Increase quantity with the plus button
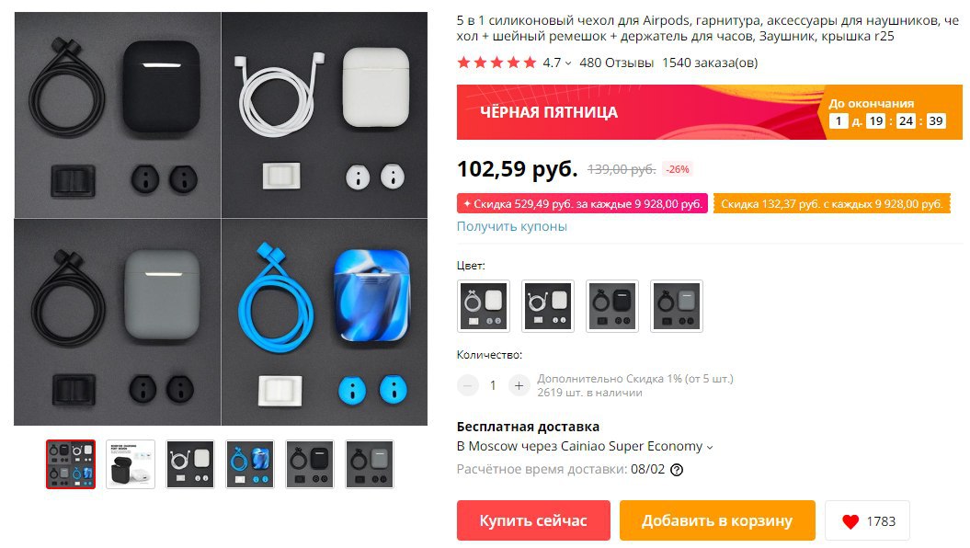 tap(519, 385)
